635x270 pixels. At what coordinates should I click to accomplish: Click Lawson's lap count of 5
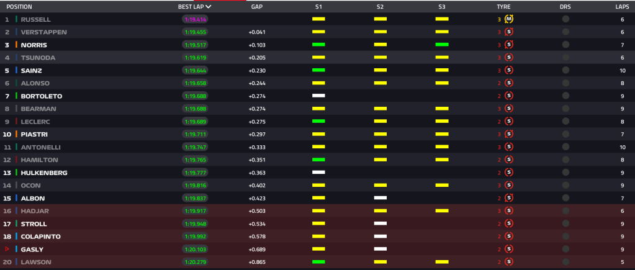coord(623,263)
